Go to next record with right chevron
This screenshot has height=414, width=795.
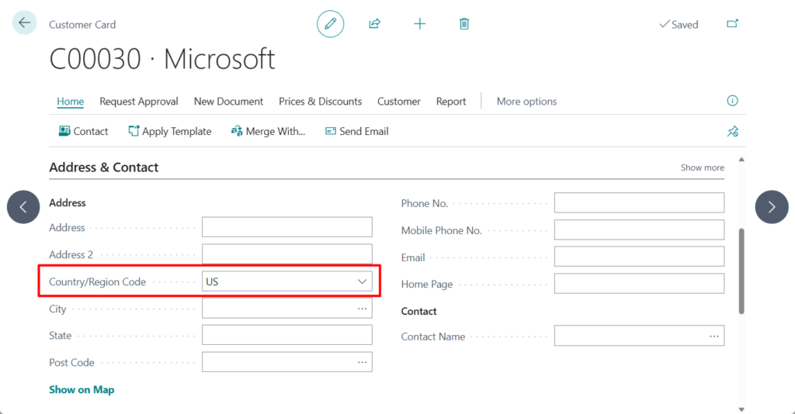772,207
